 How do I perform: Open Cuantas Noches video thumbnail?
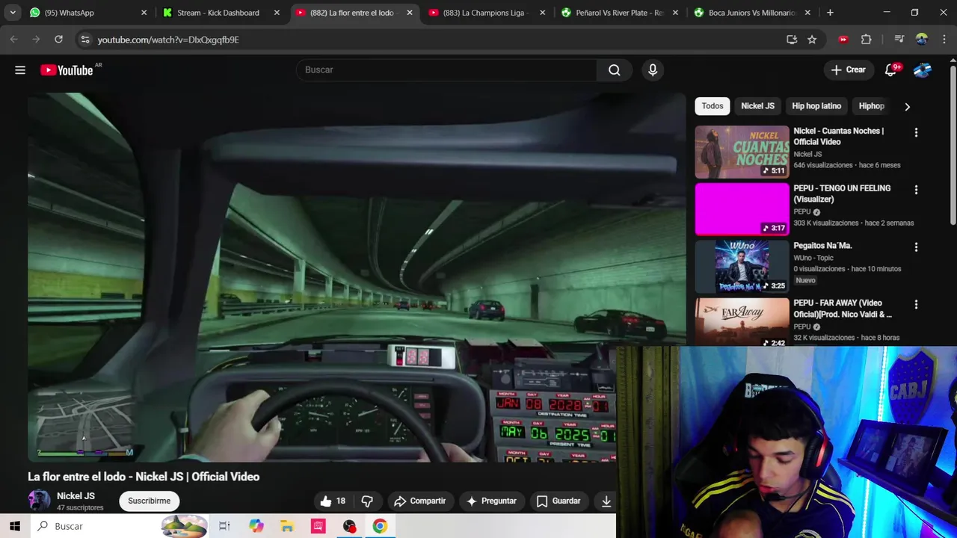(742, 152)
